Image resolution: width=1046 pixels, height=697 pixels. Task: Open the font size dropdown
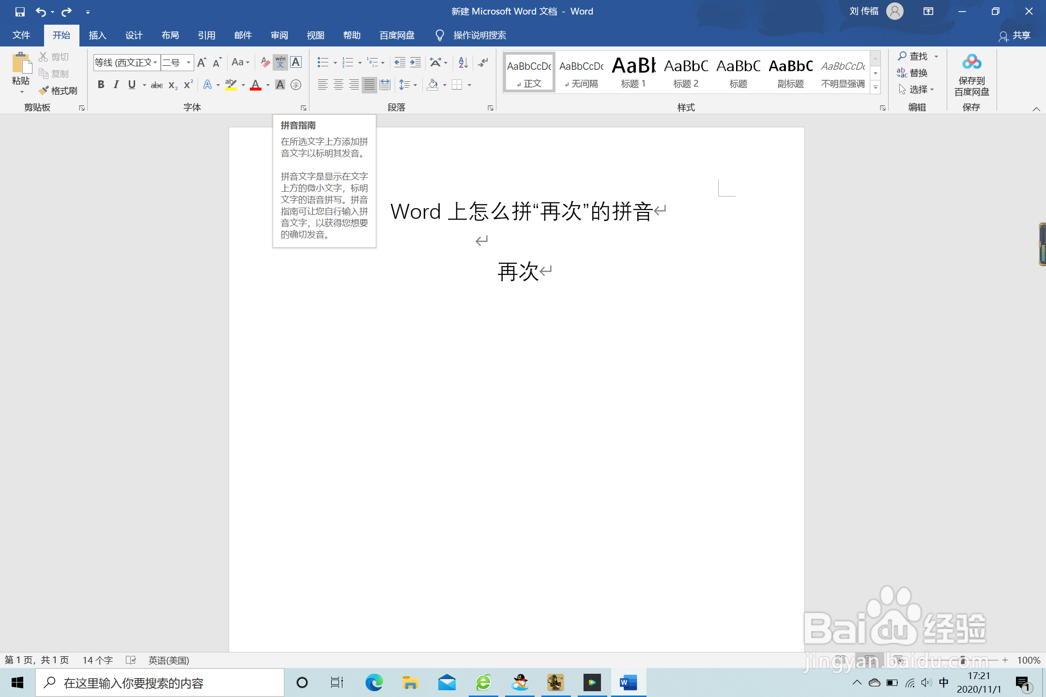188,62
